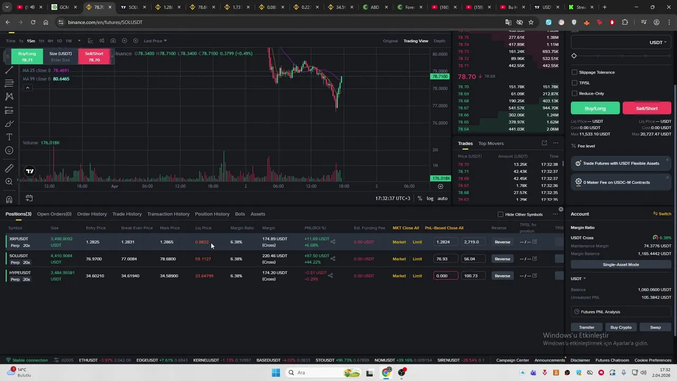Click Single-Asset Mode button
Screen dimensions: 677x381
(621, 265)
